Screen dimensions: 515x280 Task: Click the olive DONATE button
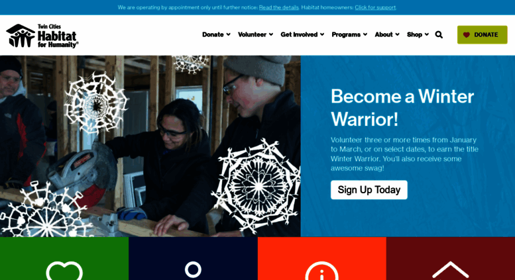(x=482, y=35)
